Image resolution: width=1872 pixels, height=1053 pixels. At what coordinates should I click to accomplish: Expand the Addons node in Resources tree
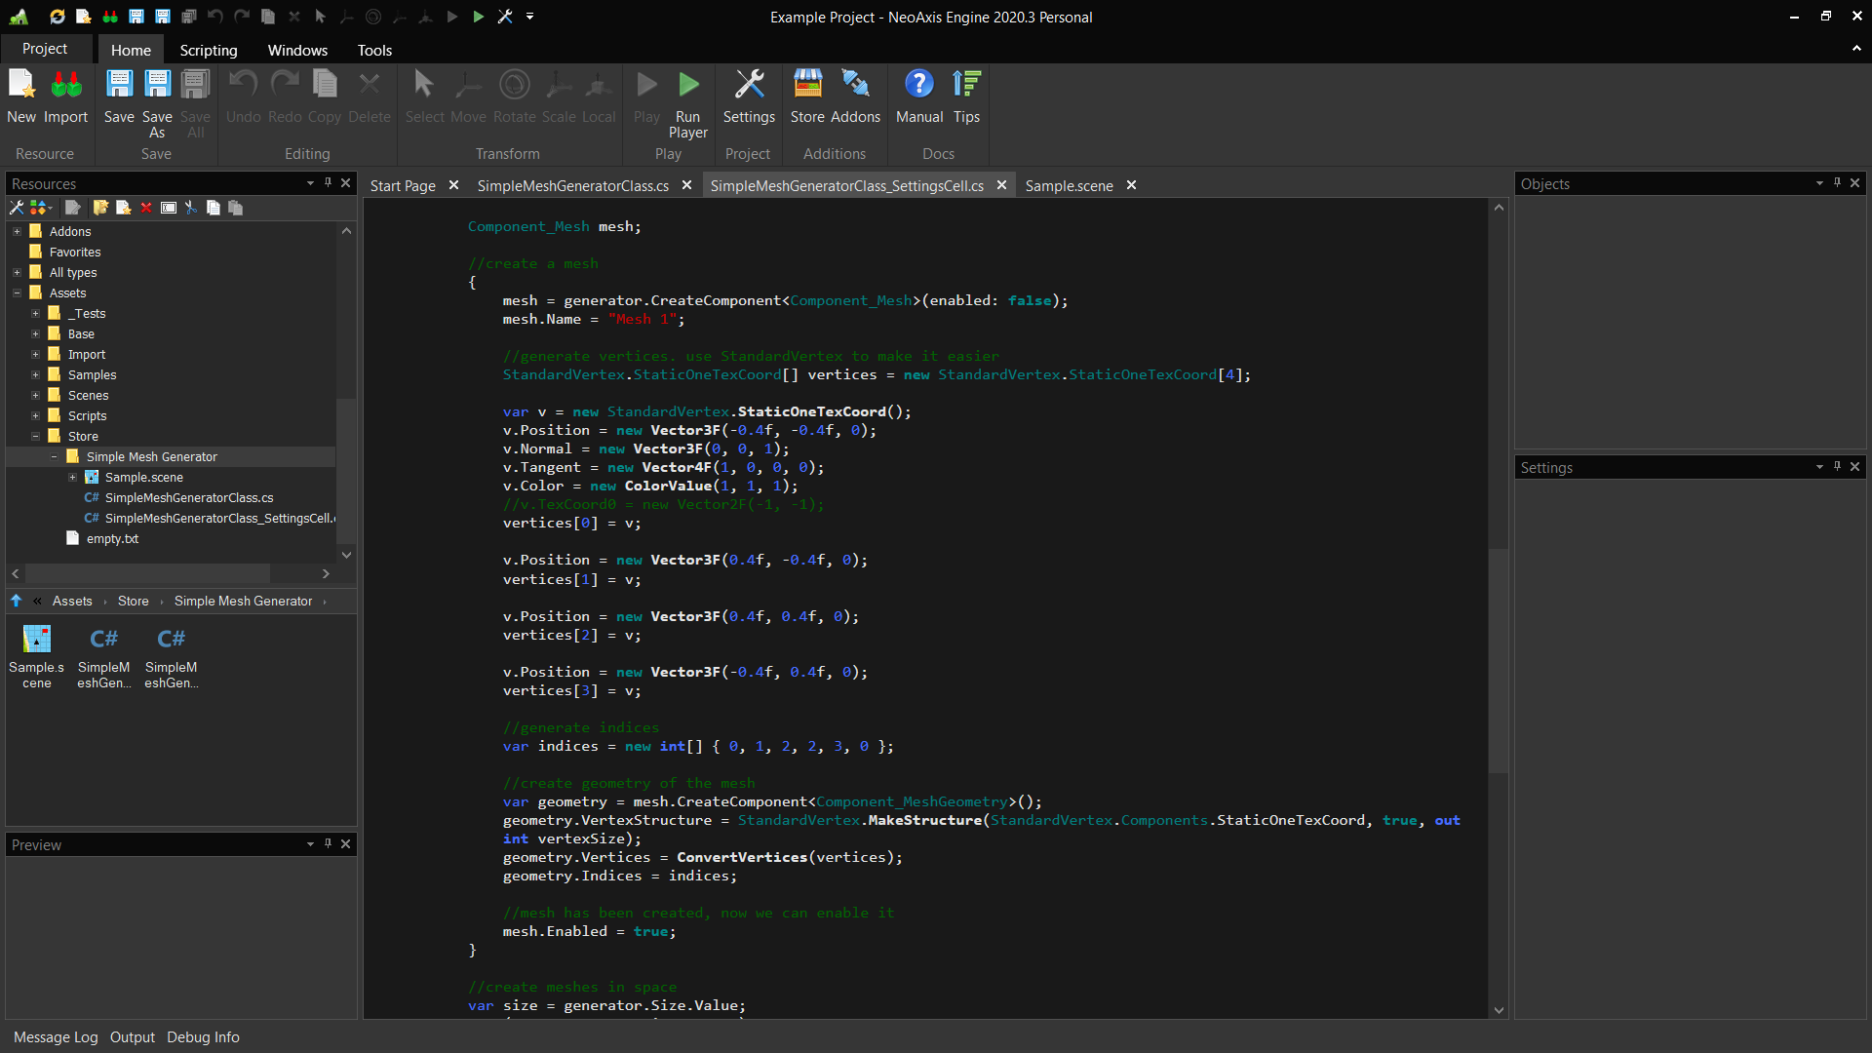click(16, 231)
